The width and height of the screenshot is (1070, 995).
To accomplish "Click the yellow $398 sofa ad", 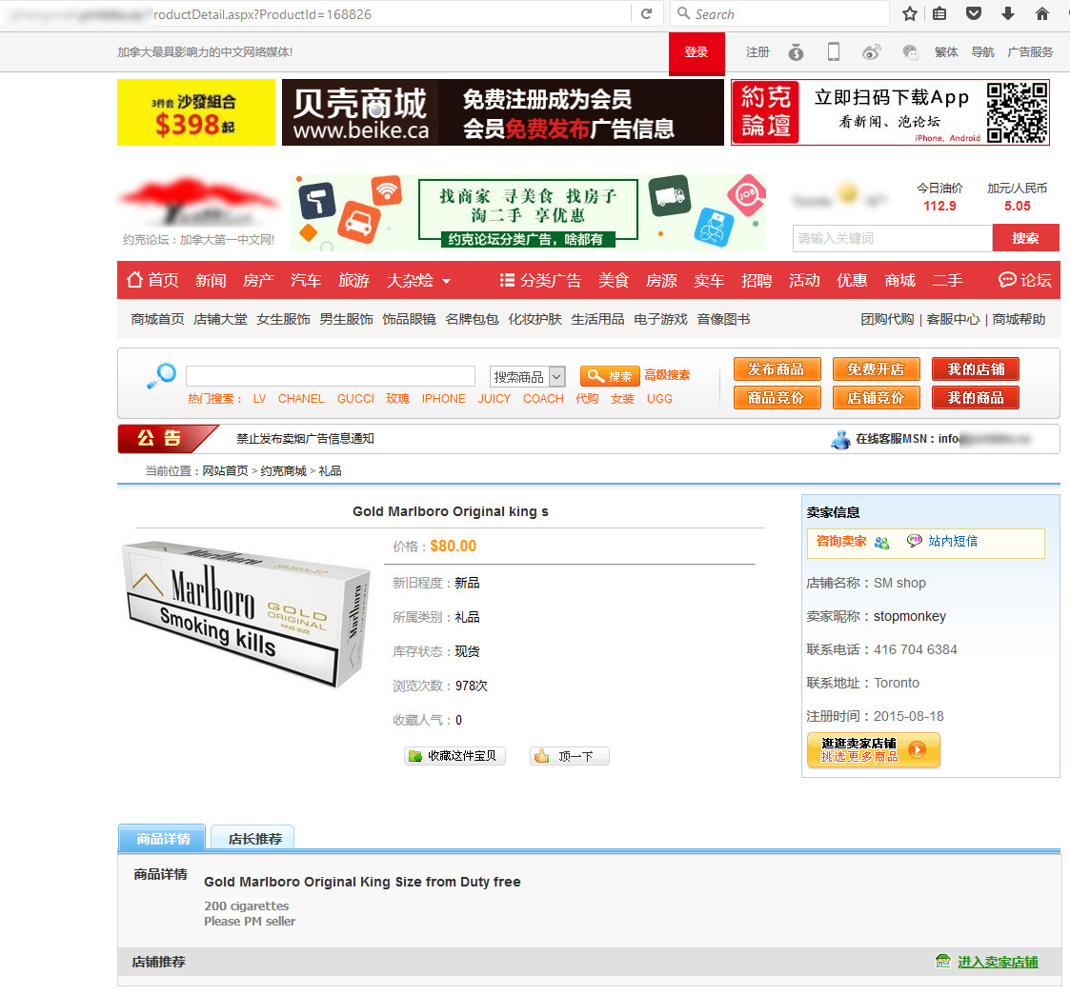I will 196,111.
